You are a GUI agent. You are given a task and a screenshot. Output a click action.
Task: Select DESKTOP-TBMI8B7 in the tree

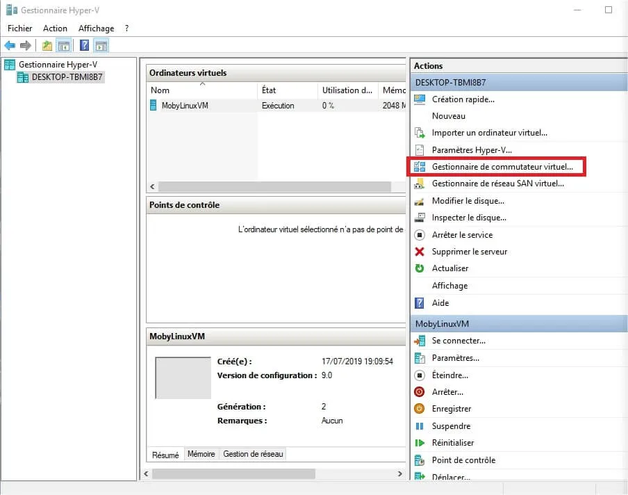tap(67, 77)
